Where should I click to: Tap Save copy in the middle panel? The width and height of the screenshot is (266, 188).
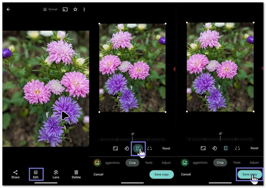[161, 174]
